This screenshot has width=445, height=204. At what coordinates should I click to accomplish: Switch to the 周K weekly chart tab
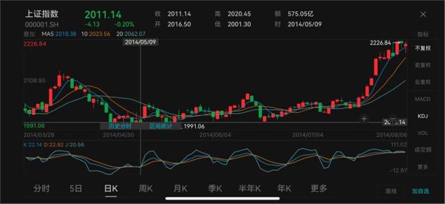click(x=146, y=188)
